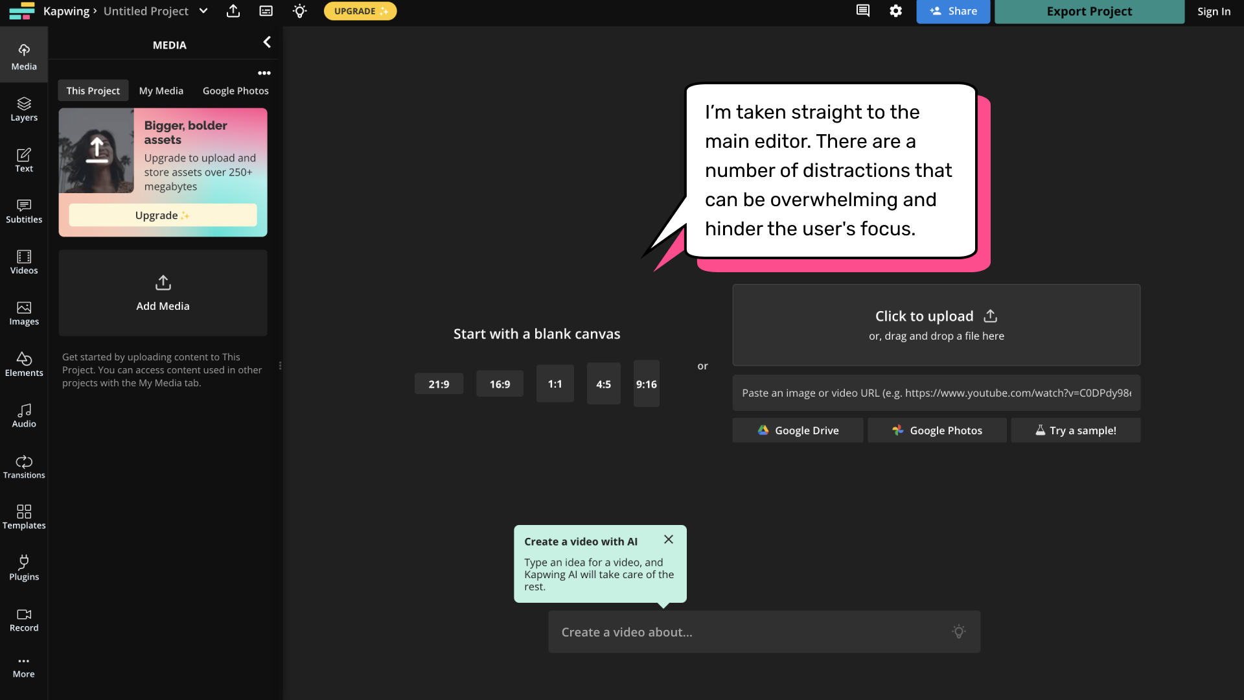1244x700 pixels.
Task: Click the lightbulb ideas icon in header
Action: point(299,11)
